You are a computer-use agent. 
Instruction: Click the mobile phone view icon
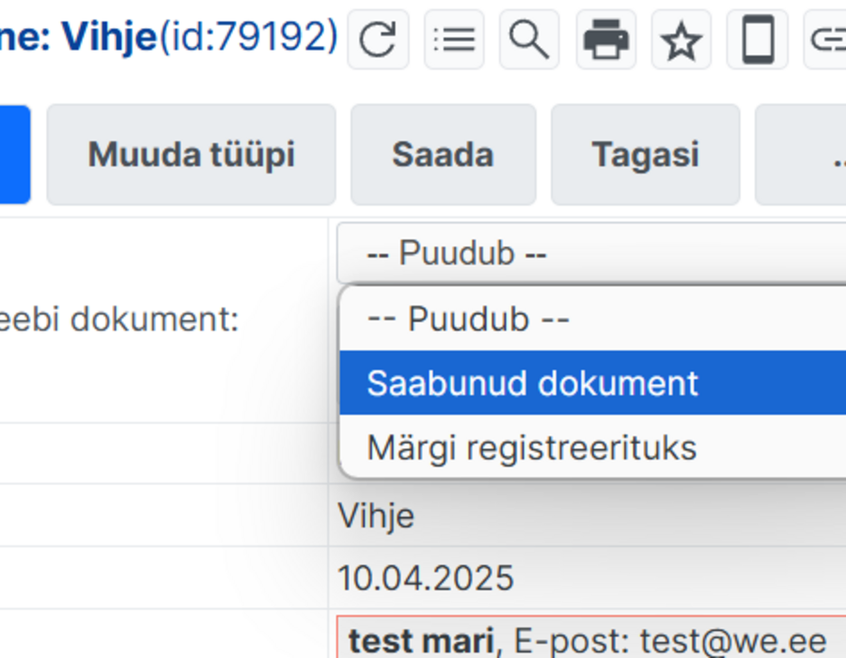click(x=758, y=39)
